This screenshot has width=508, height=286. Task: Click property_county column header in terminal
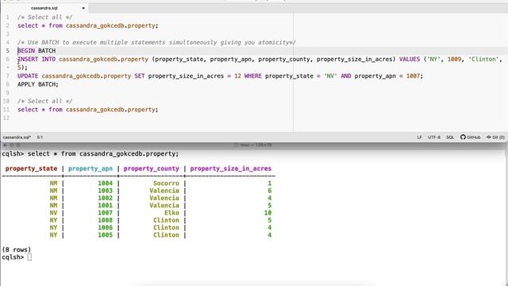tap(152, 168)
